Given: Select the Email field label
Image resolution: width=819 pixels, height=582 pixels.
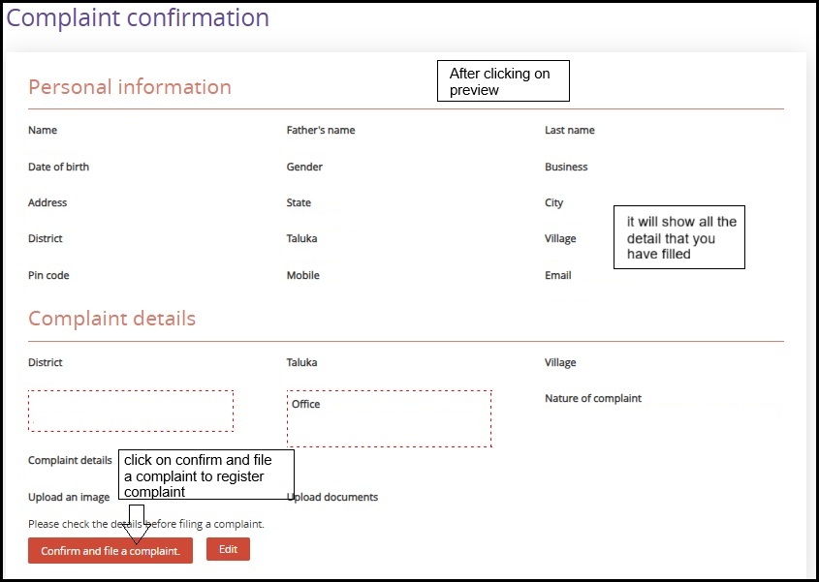Looking at the screenshot, I should (x=558, y=276).
